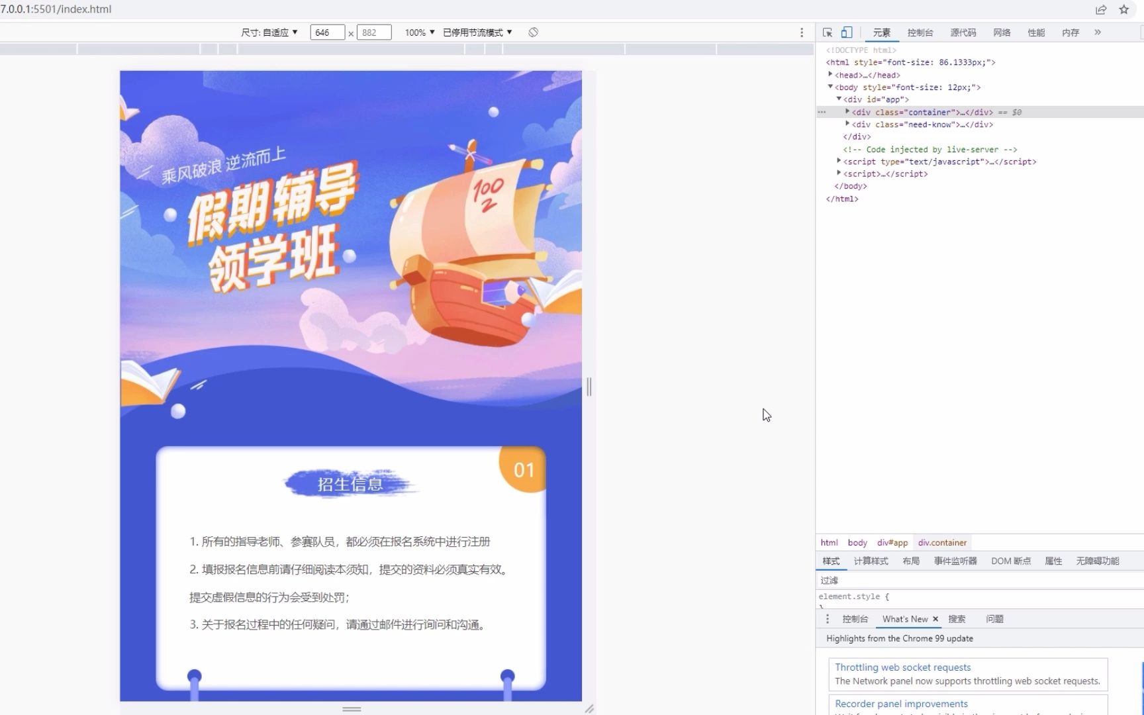Activate the inspect element picker icon
The height and width of the screenshot is (715, 1144).
tap(828, 32)
